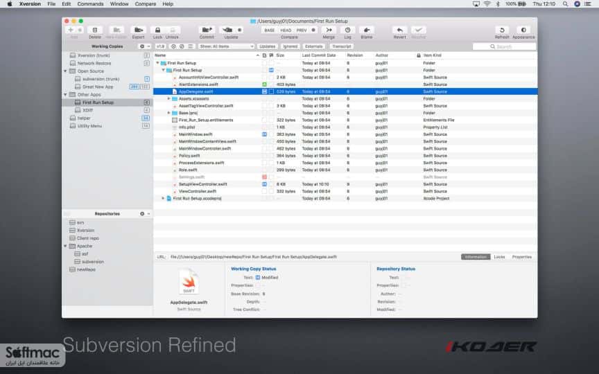This screenshot has width=599, height=374.
Task: Click the Swift file thumbnail in info pane
Action: (189, 282)
